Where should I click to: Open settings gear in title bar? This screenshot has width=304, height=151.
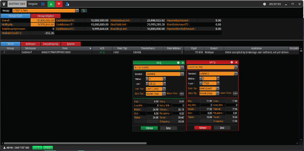(264, 4)
